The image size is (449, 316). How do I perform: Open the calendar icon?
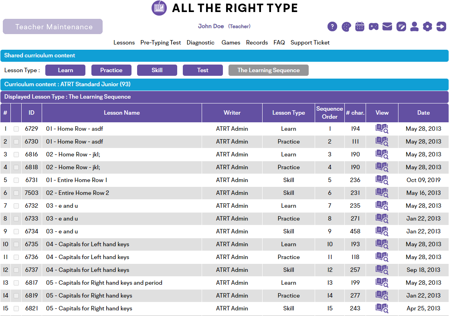pos(360,26)
